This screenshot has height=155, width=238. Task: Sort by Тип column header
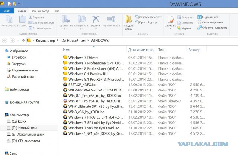click(x=161, y=50)
